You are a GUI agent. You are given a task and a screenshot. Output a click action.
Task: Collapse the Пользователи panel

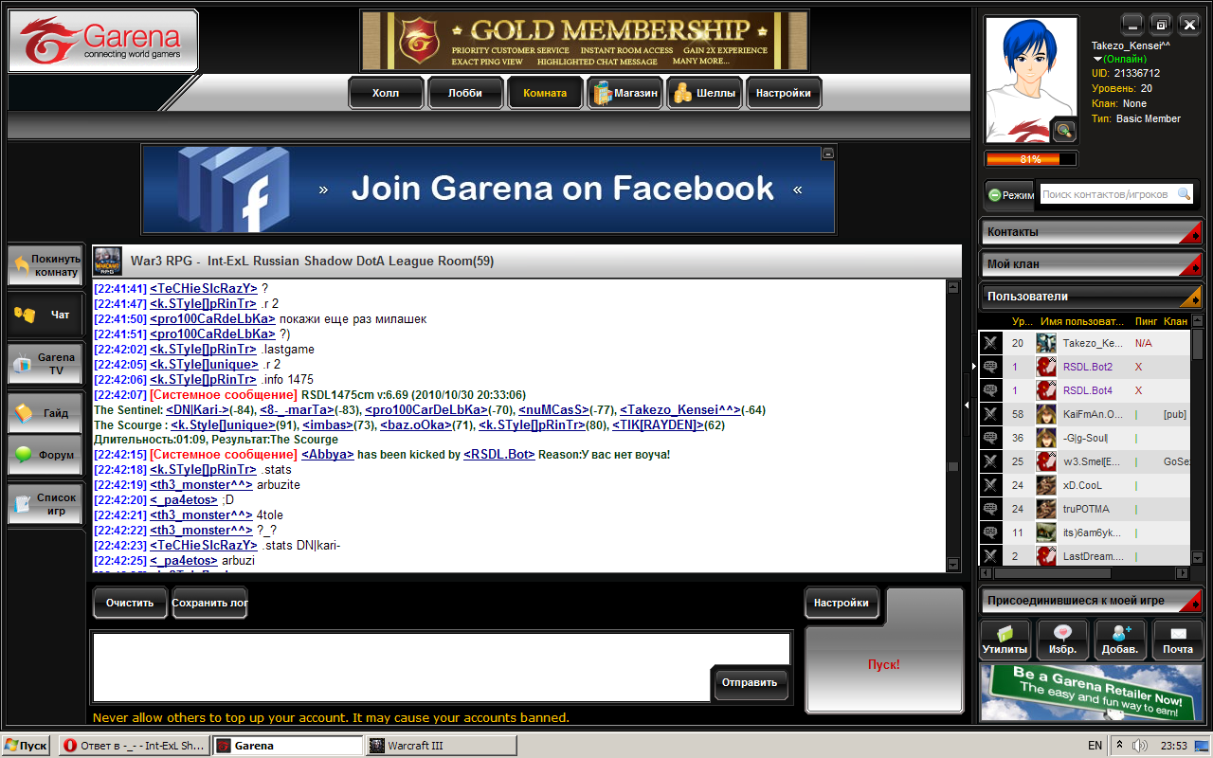pyautogui.click(x=1091, y=297)
